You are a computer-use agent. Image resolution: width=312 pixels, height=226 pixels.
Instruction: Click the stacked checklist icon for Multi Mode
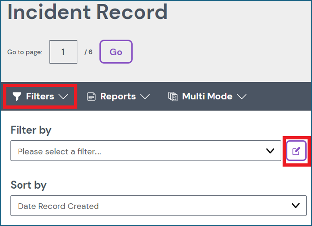[x=173, y=96]
